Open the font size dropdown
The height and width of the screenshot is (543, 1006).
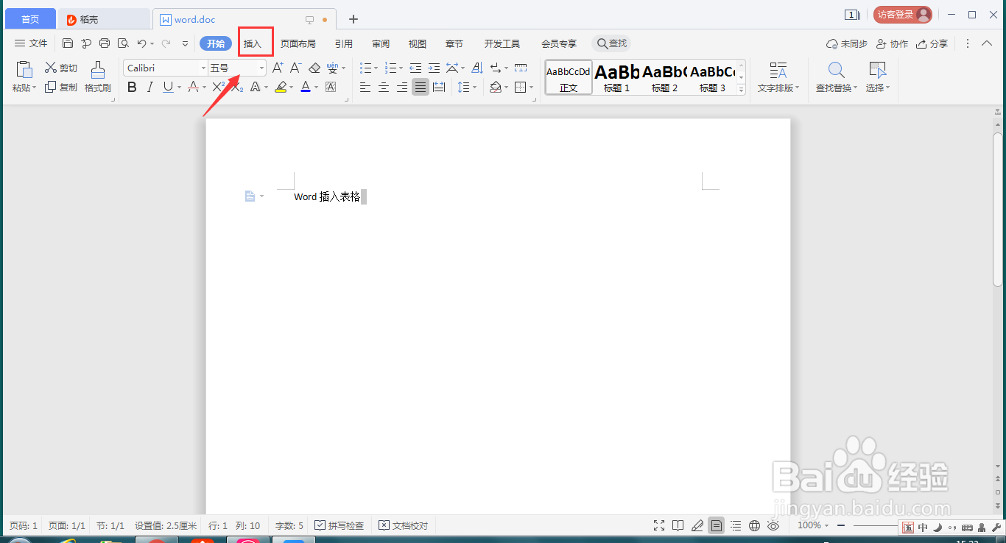(x=261, y=67)
